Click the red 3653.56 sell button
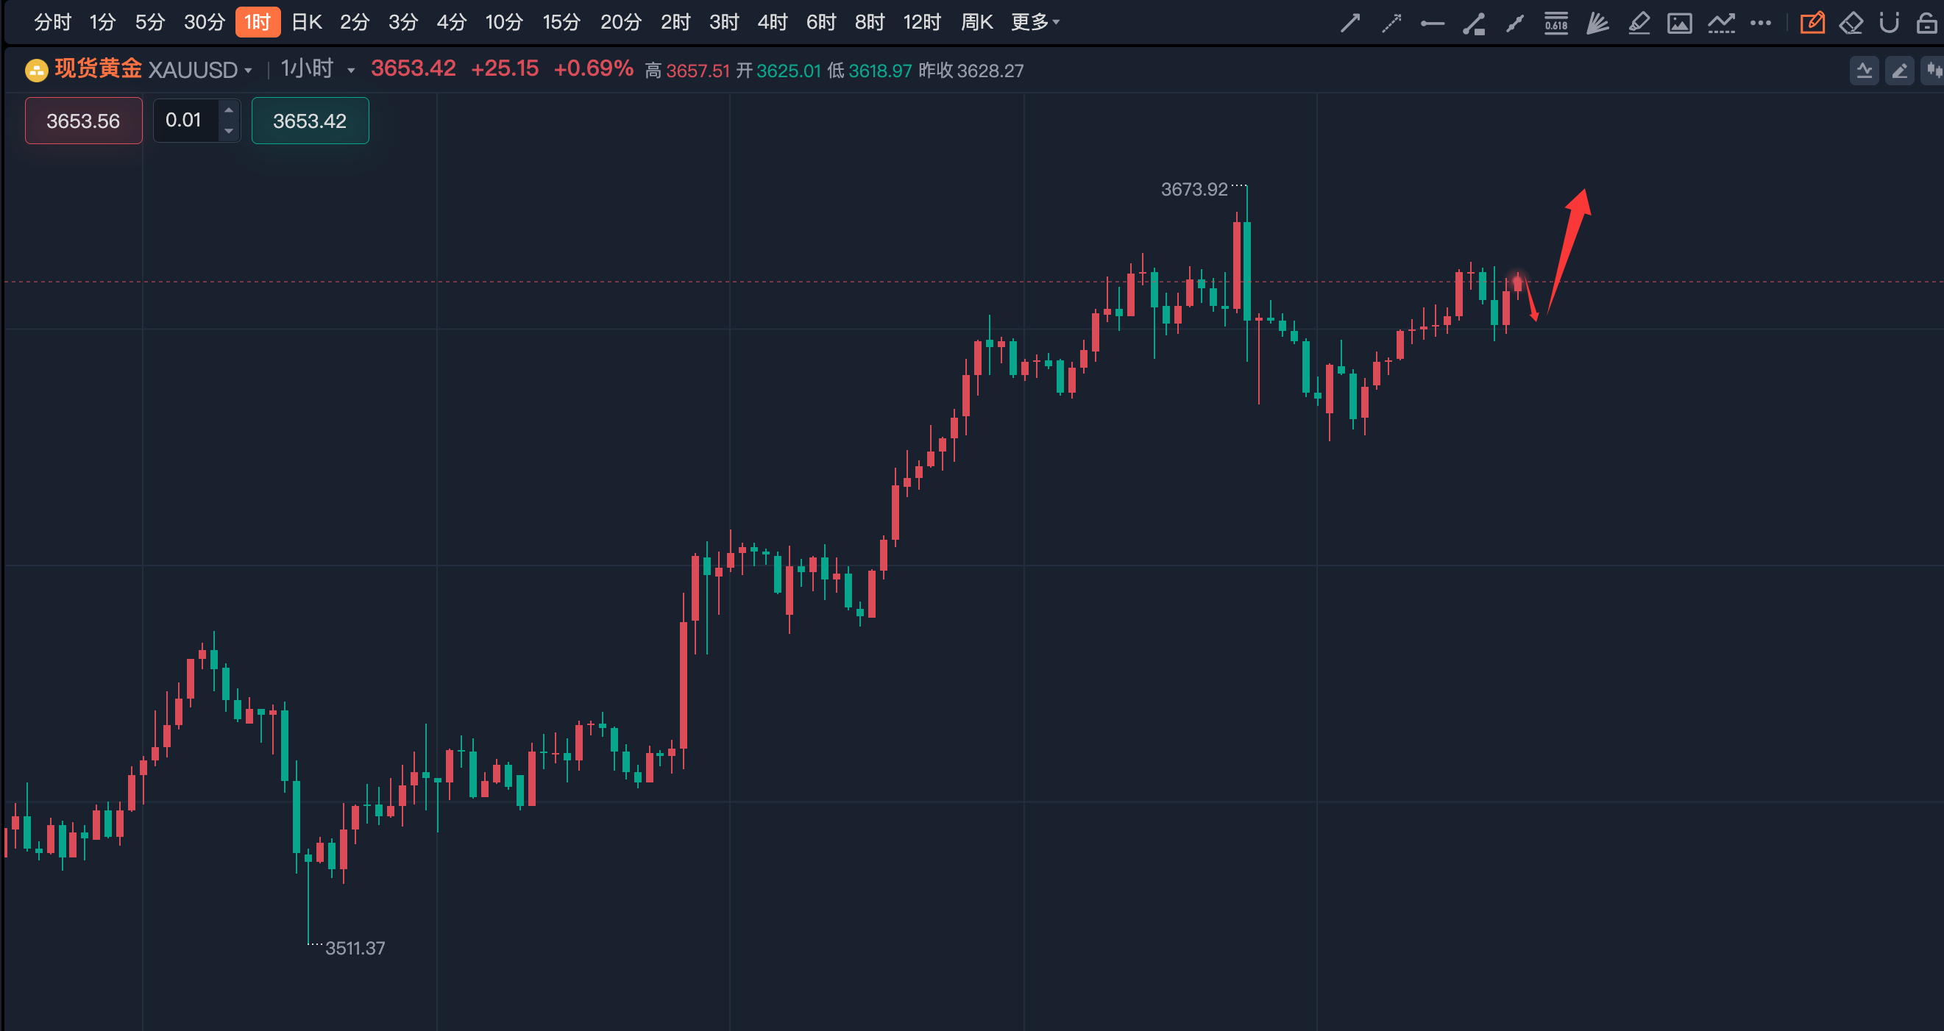The height and width of the screenshot is (1031, 1944). (83, 121)
